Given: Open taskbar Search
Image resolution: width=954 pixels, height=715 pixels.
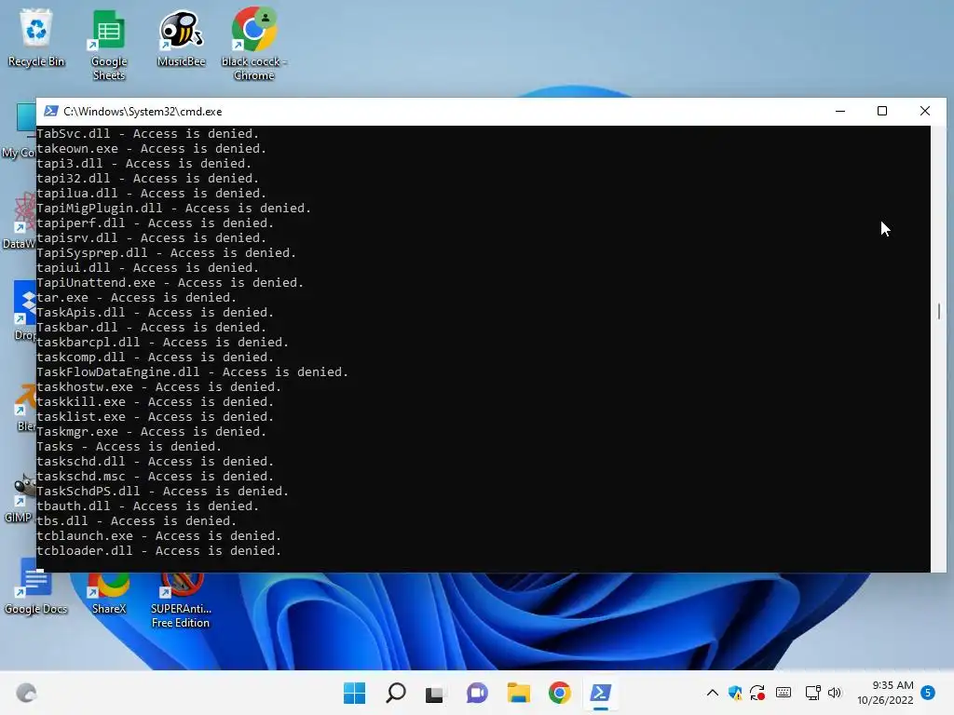Looking at the screenshot, I should pos(396,693).
